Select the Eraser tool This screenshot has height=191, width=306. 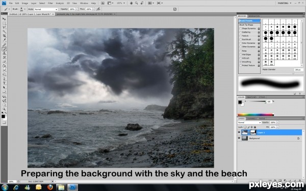tap(4, 62)
